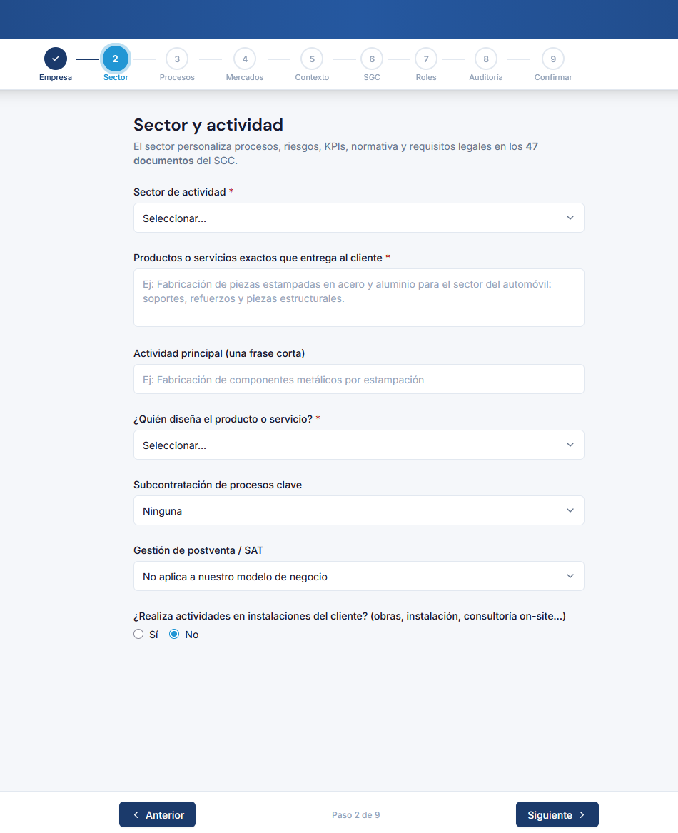
Task: Navigate to step 8 Auditoría circle
Action: coord(485,59)
